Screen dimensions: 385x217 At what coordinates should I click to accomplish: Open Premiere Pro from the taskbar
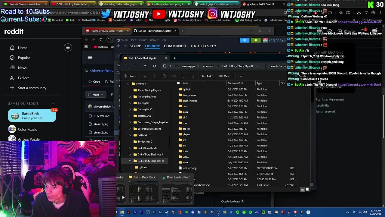(141, 212)
